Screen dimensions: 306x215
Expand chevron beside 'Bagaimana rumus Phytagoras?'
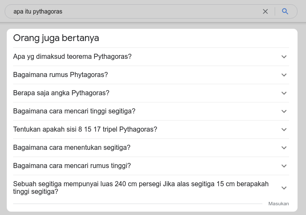(284, 75)
